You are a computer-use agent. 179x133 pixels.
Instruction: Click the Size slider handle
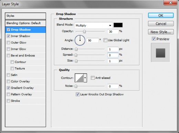coord(76,61)
